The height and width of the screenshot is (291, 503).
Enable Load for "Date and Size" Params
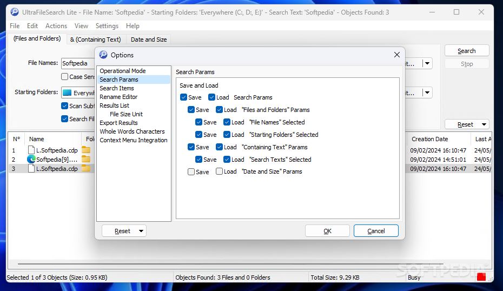219,171
